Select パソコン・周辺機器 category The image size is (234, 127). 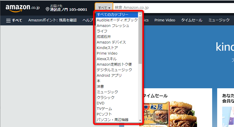pyautogui.click(x=117, y=120)
